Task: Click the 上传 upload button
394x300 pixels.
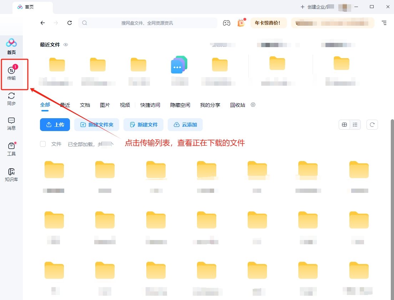Action: point(55,124)
